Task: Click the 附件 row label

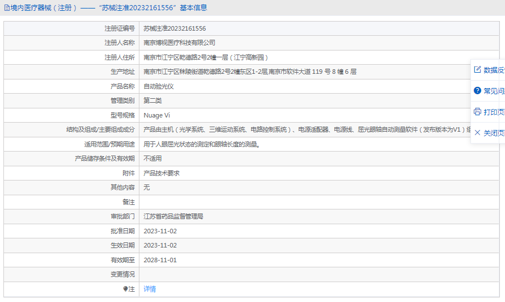Action: pos(129,173)
